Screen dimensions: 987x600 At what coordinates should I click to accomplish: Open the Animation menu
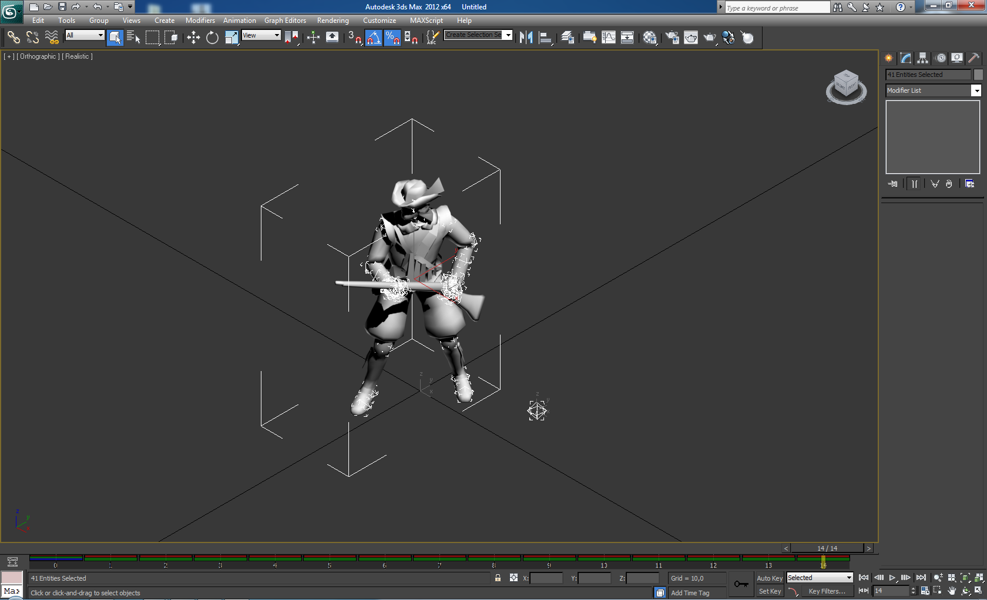tap(240, 21)
